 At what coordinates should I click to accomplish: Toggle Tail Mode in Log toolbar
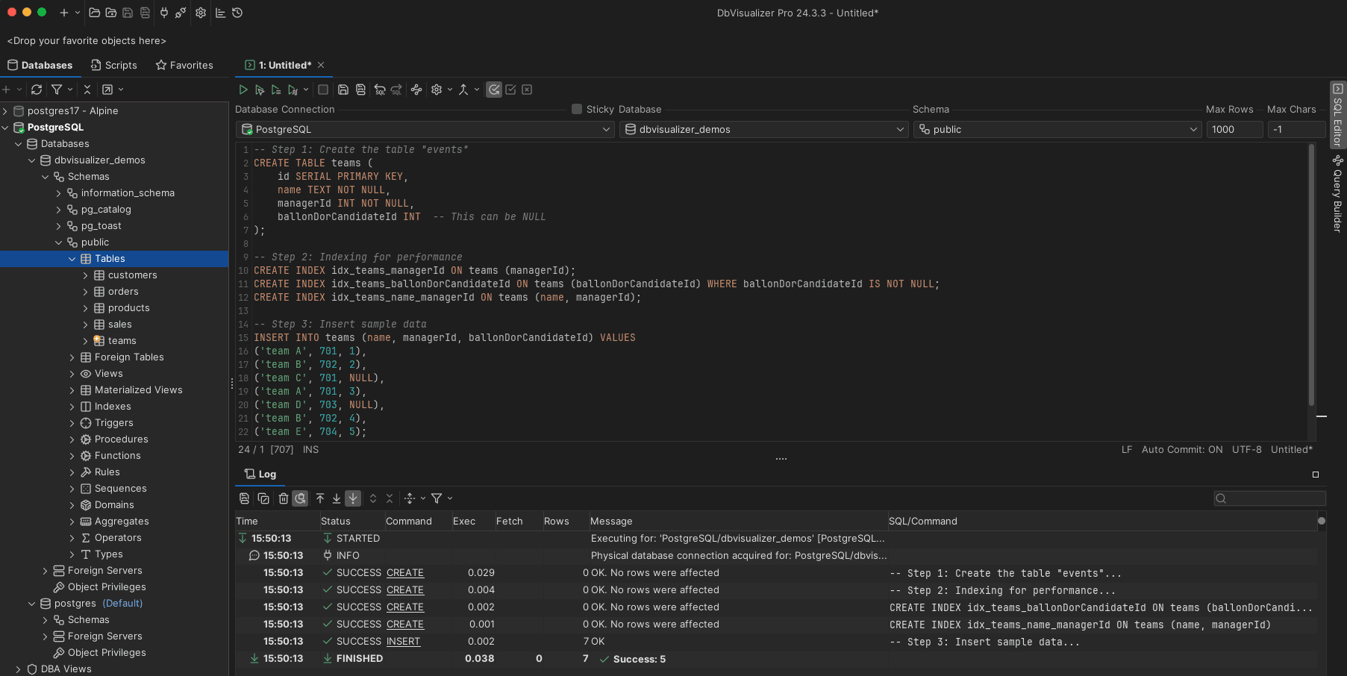coord(353,498)
